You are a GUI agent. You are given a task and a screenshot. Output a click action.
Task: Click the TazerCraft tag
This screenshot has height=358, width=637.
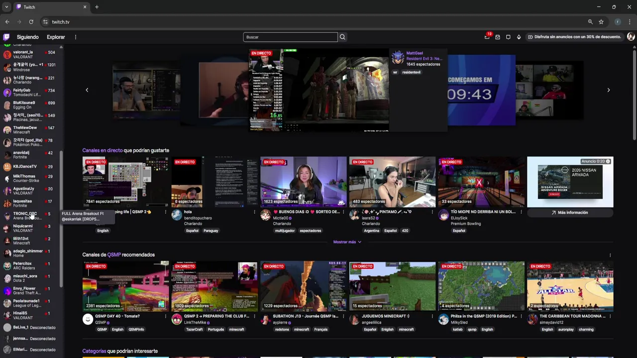tap(195, 330)
